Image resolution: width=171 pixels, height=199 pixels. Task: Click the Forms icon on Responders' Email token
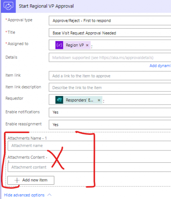pos(59,100)
